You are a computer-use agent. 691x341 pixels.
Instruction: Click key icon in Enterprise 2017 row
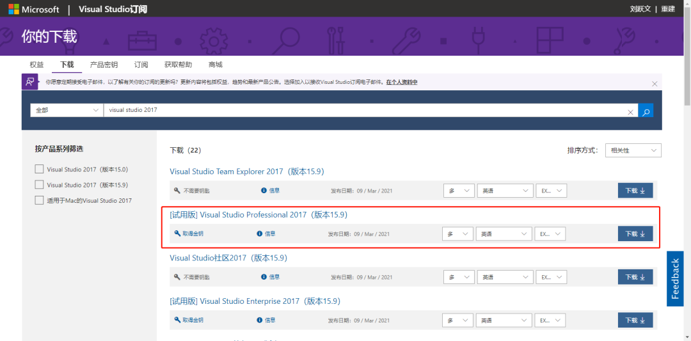[x=177, y=320]
